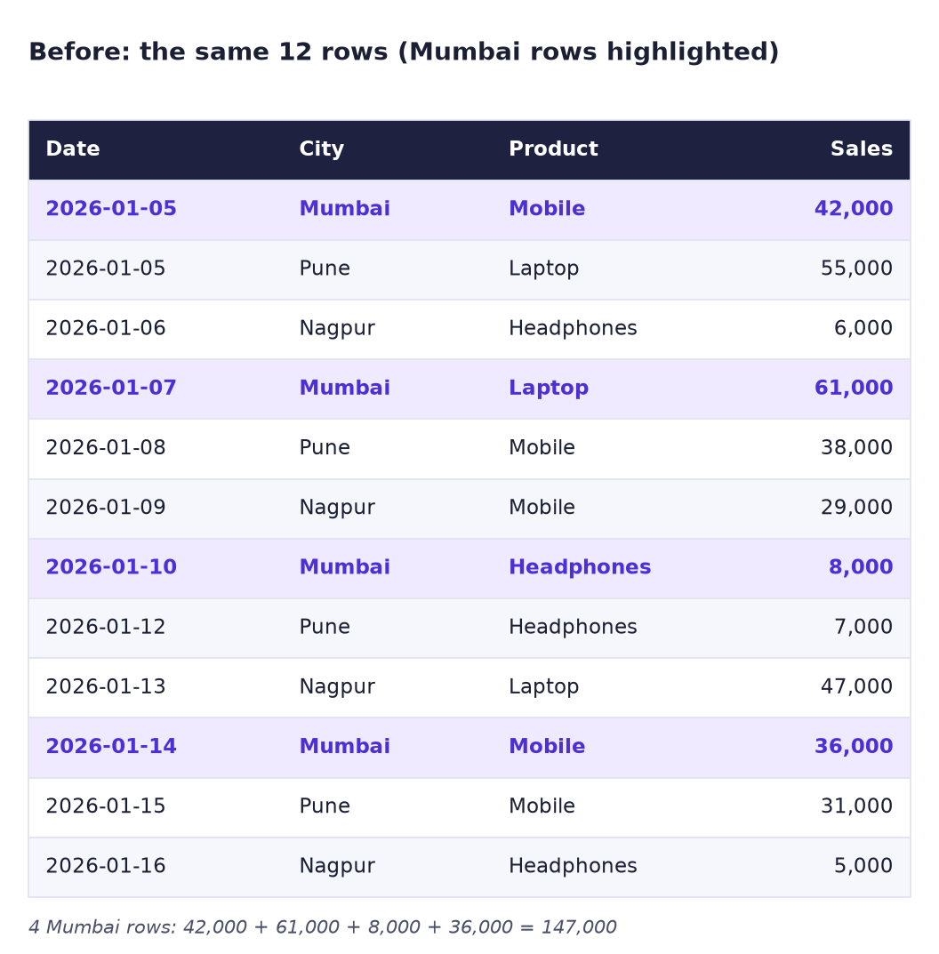The height and width of the screenshot is (954, 939).
Task: Click Mumbai in the 2026-01-10 row
Action: [344, 566]
